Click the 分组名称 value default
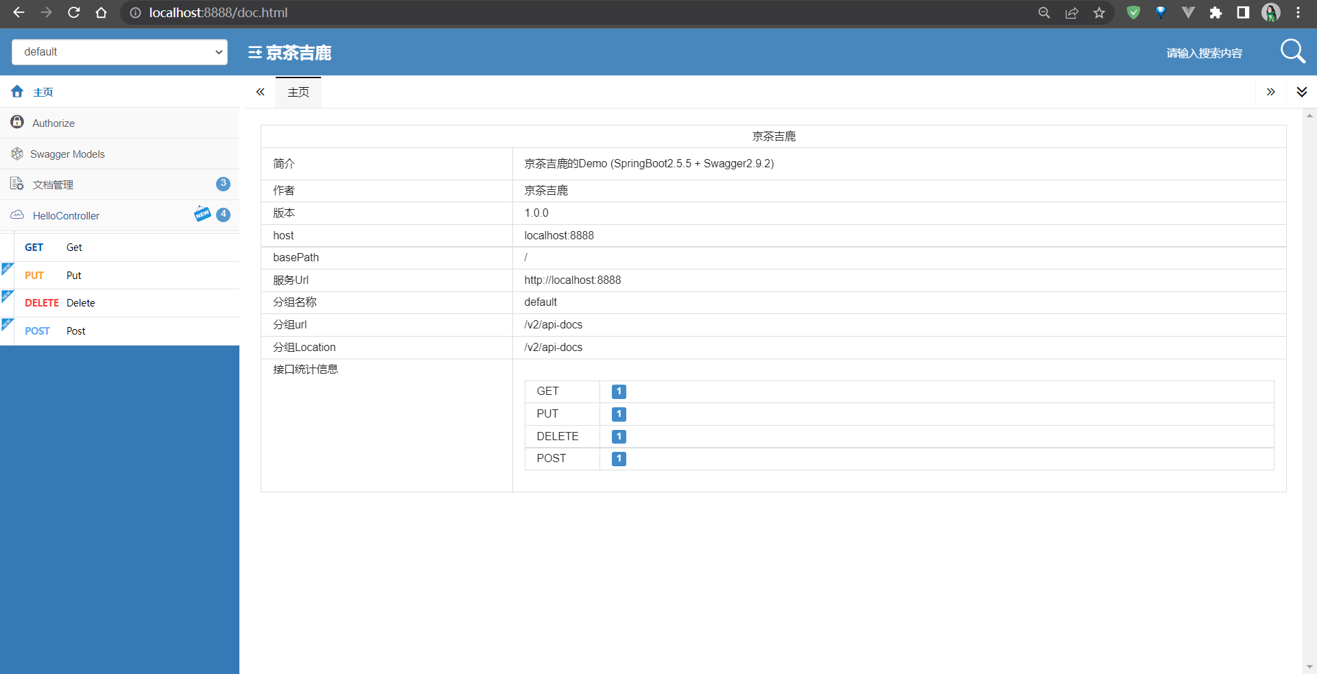Image resolution: width=1317 pixels, height=674 pixels. (541, 302)
